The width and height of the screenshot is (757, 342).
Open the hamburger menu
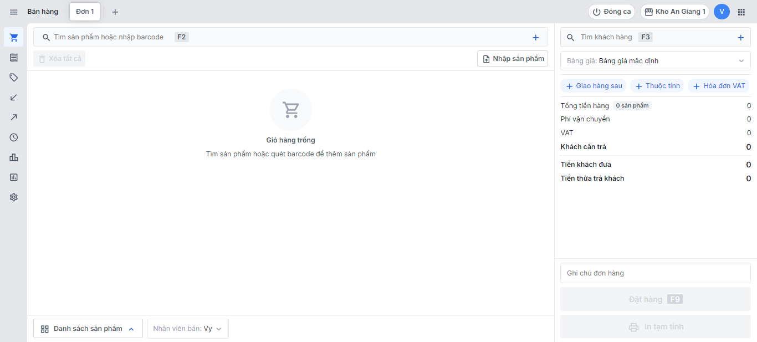14,12
